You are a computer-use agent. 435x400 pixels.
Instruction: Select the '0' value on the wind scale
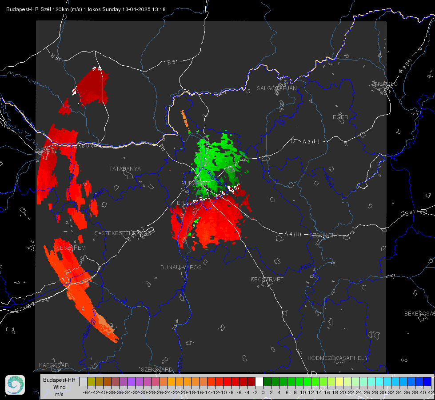click(x=263, y=392)
